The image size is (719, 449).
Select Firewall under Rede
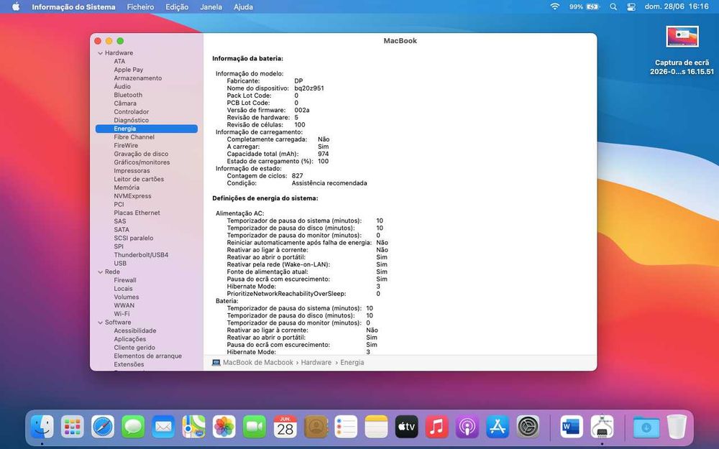click(125, 280)
